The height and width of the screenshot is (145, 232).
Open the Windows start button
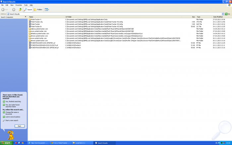[x=7, y=143]
